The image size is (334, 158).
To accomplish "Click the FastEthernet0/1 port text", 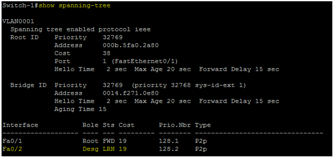I will click(145, 61).
